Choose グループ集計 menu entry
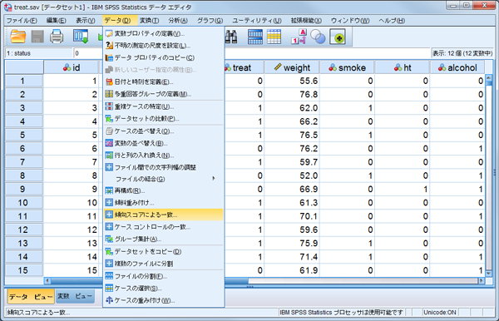The width and height of the screenshot is (499, 321). coord(164,239)
